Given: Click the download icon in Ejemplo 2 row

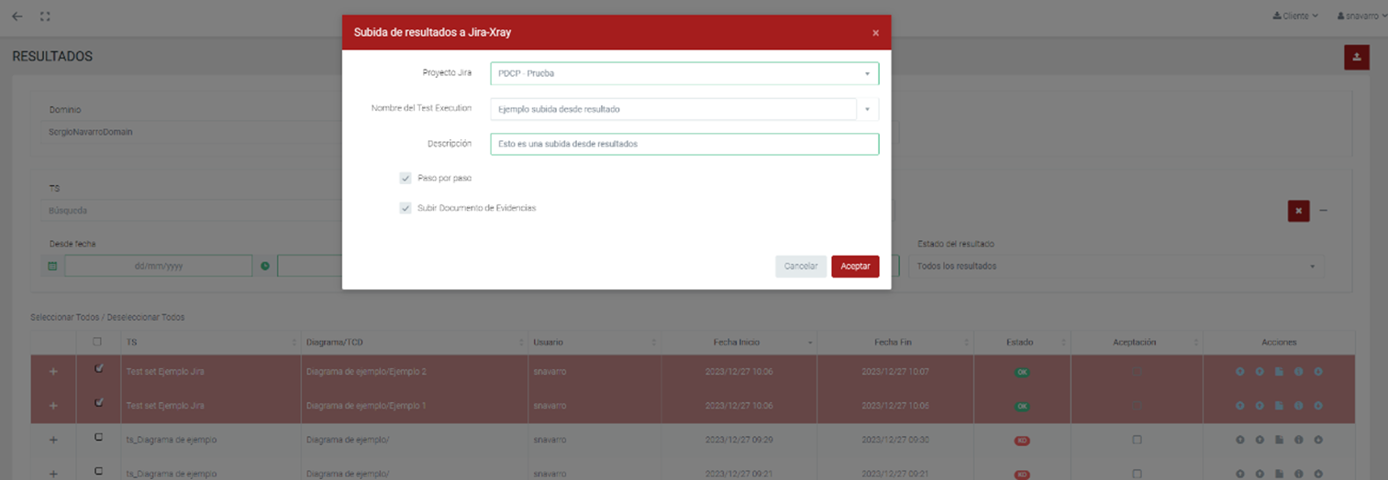Looking at the screenshot, I should [1317, 372].
